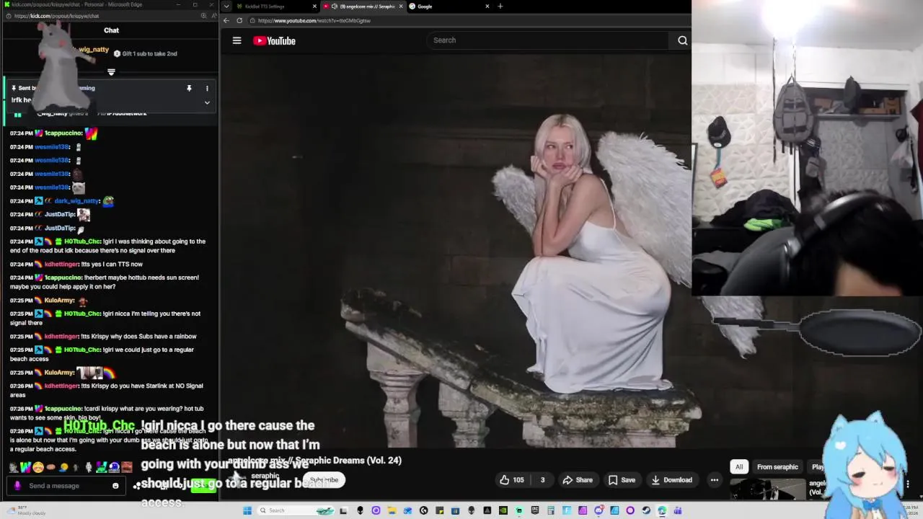The image size is (923, 519).
Task: Open the video's more actions ellipsis
Action: click(714, 480)
